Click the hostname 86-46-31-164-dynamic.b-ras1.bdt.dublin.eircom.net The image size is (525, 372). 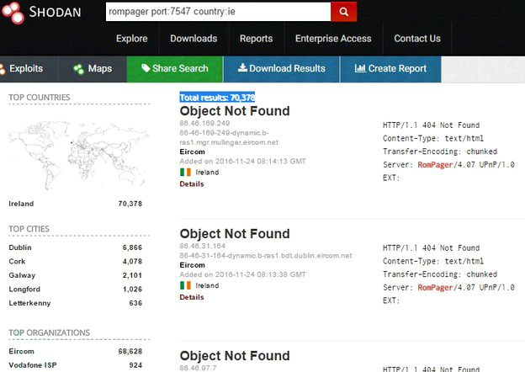266,256
